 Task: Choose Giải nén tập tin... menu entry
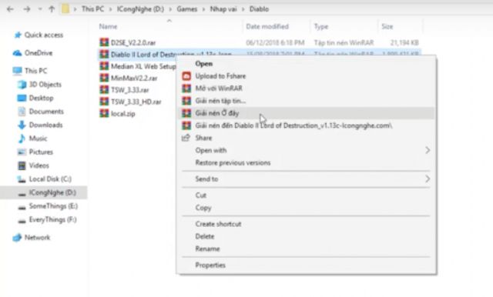pos(220,101)
